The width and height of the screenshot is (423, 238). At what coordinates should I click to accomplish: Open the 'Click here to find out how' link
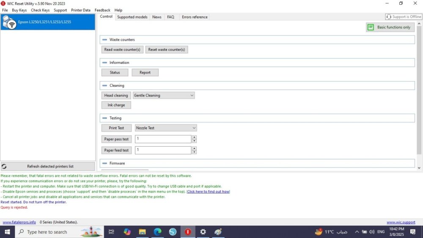tap(208, 191)
